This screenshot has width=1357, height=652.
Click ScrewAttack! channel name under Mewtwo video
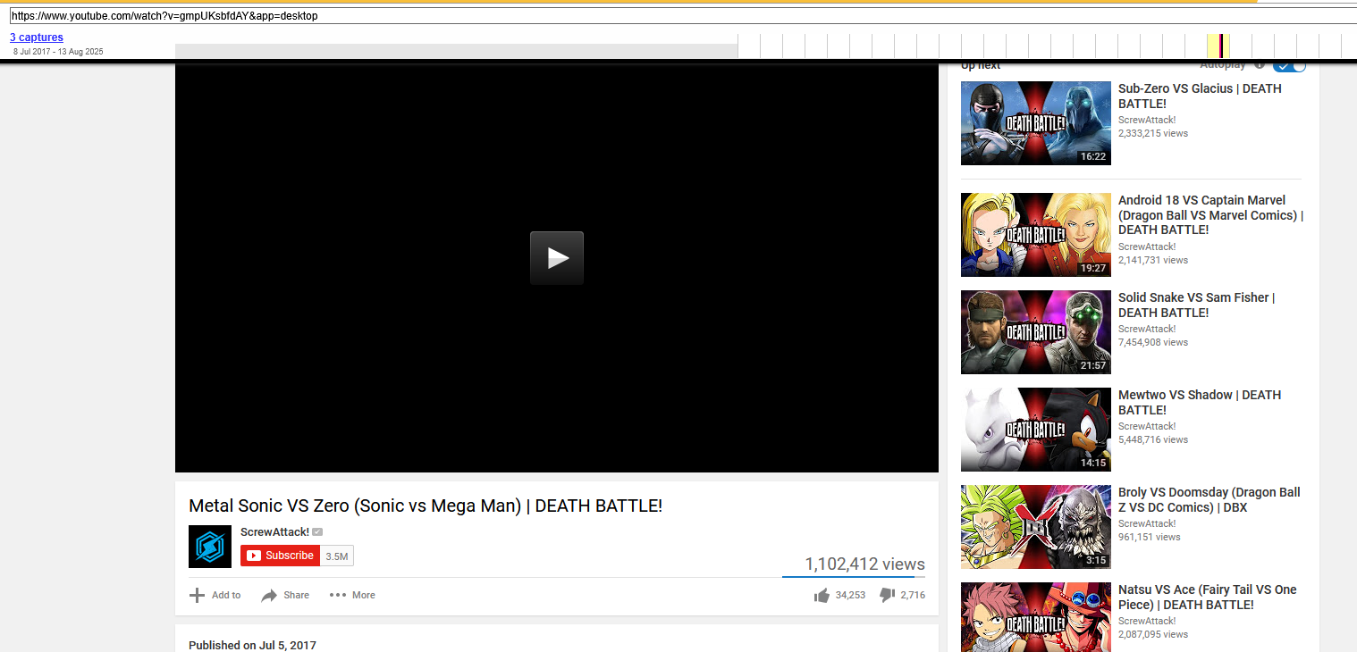1147,427
